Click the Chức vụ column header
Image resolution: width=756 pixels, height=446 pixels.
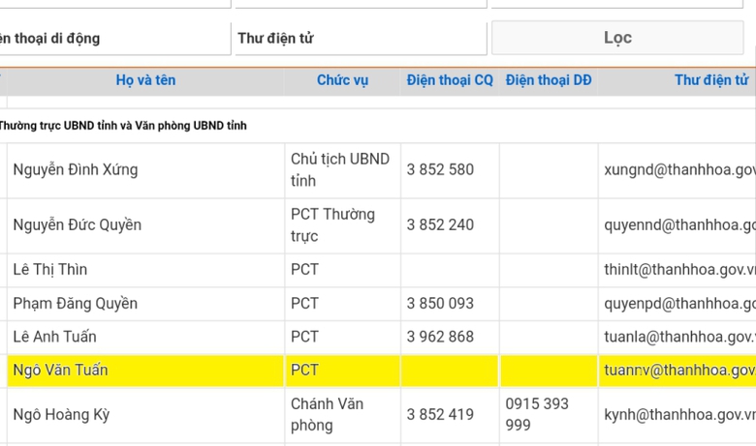coord(342,80)
